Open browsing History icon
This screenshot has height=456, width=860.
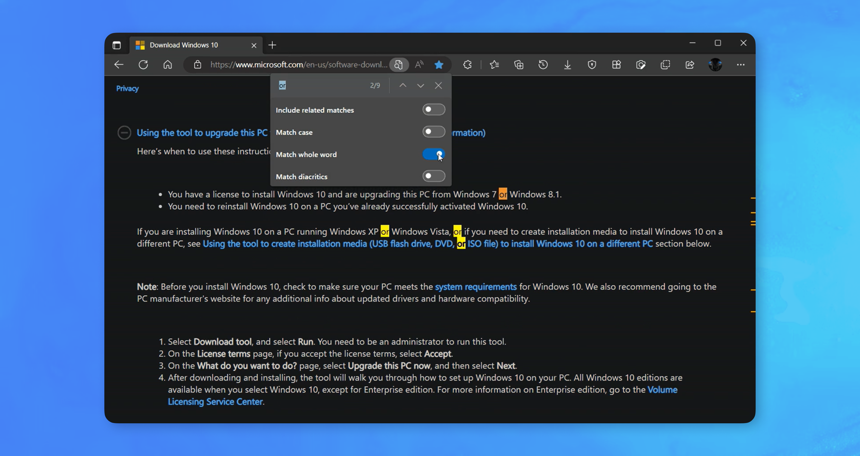[x=543, y=65]
